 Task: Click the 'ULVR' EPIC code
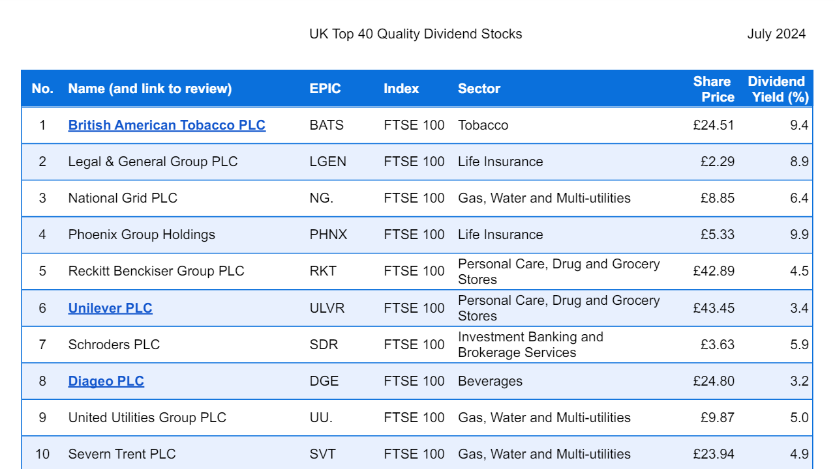tap(327, 308)
